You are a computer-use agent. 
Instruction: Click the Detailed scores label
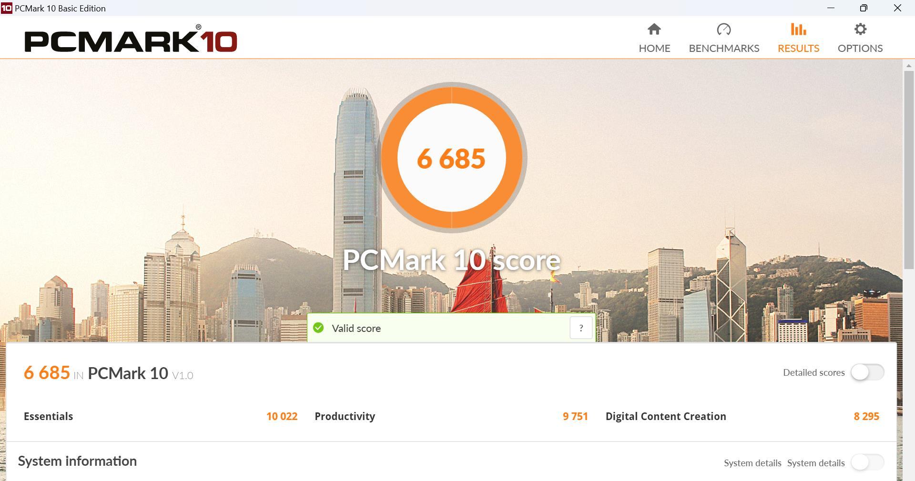click(x=813, y=372)
